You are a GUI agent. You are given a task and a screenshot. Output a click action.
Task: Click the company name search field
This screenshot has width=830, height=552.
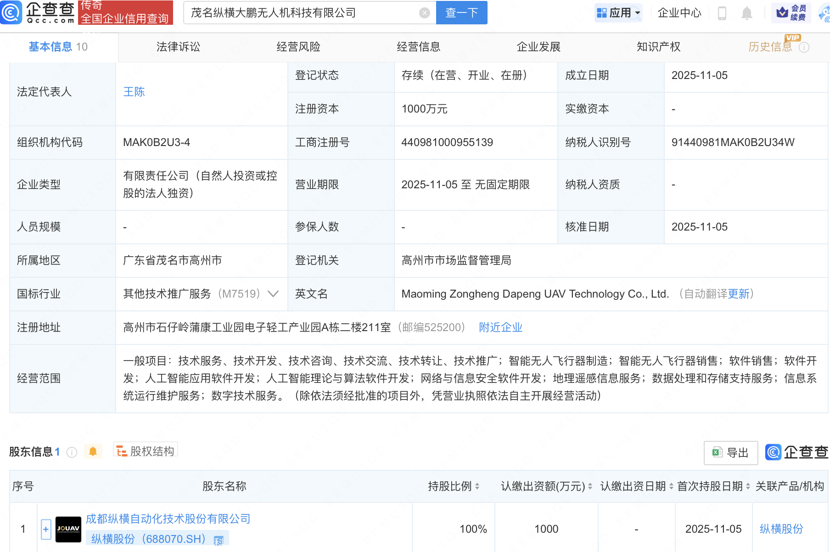tap(303, 13)
